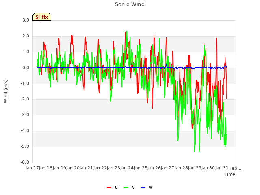Image resolution: width=260 pixels, height=195 pixels.
Task: Click the Jan 20 x-axis date label
Action: click(x=73, y=168)
